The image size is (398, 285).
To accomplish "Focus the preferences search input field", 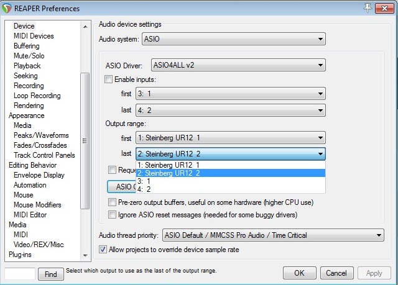I will (20, 274).
